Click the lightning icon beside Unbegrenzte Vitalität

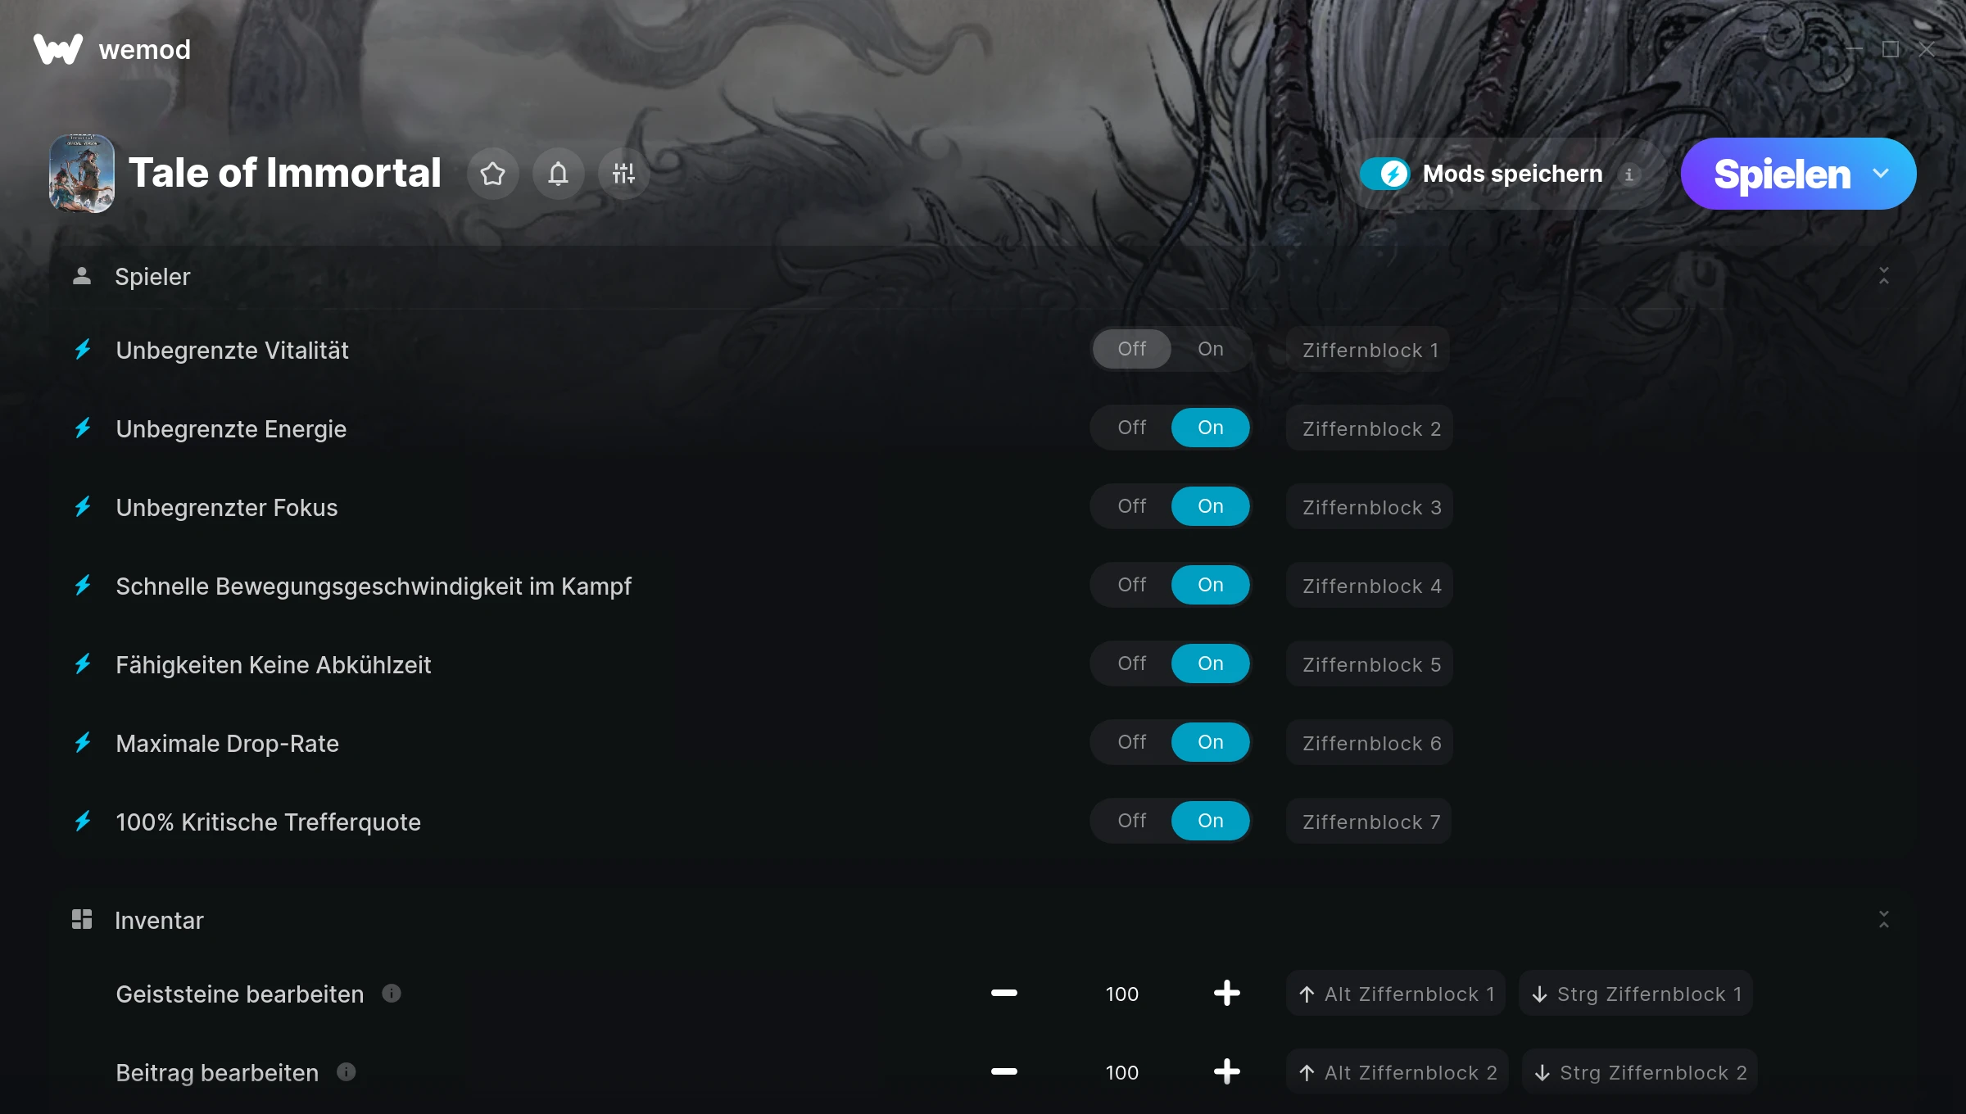click(83, 350)
